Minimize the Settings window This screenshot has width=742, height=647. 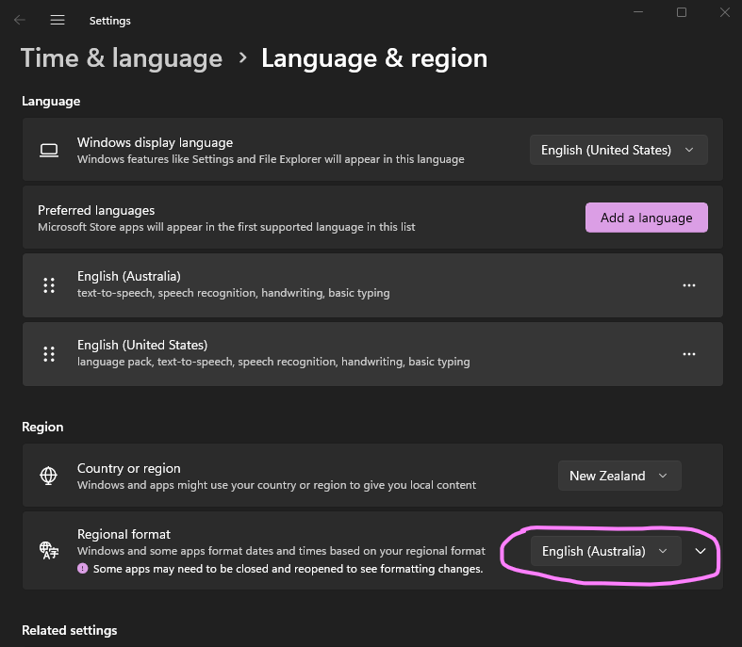point(637,12)
